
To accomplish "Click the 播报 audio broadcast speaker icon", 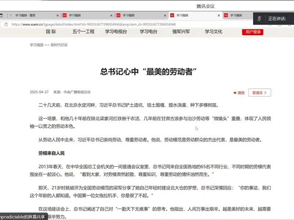I will 235,93.
